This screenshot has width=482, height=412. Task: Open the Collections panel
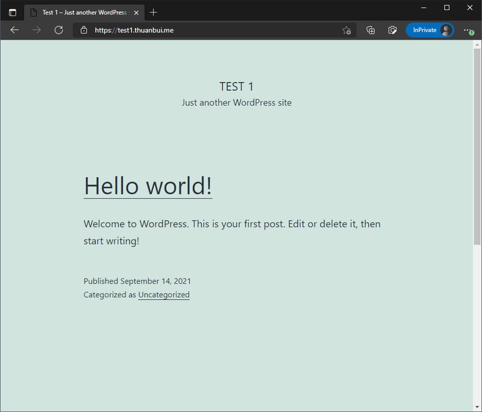(370, 30)
